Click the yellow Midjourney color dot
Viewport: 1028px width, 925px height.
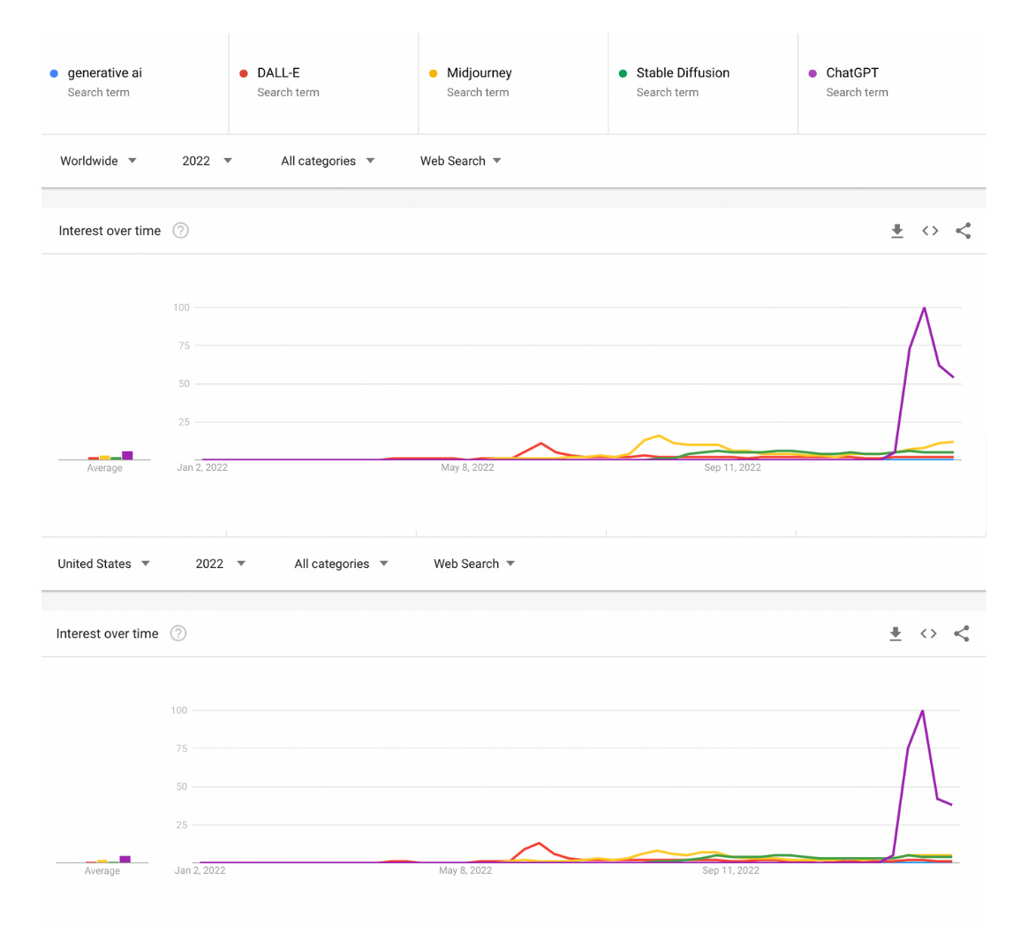pyautogui.click(x=434, y=73)
